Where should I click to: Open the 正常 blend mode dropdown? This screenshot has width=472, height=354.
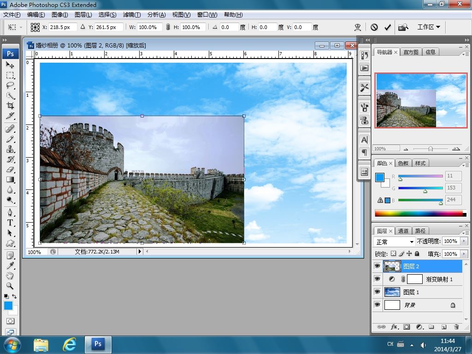(395, 242)
